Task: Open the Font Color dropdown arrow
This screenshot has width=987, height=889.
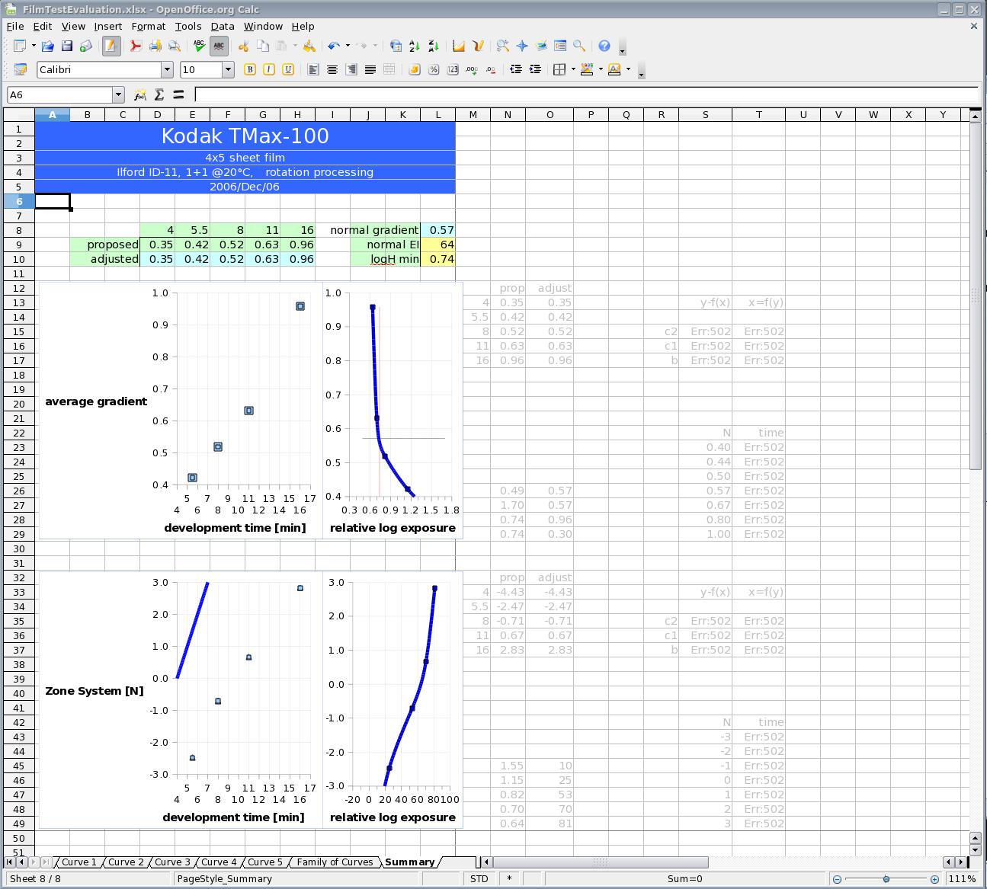Action: [628, 69]
